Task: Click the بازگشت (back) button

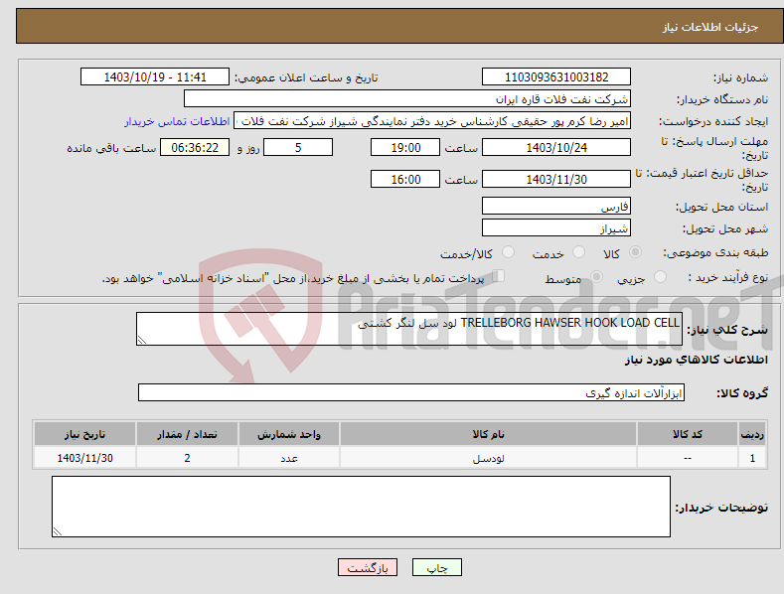Action: [368, 567]
